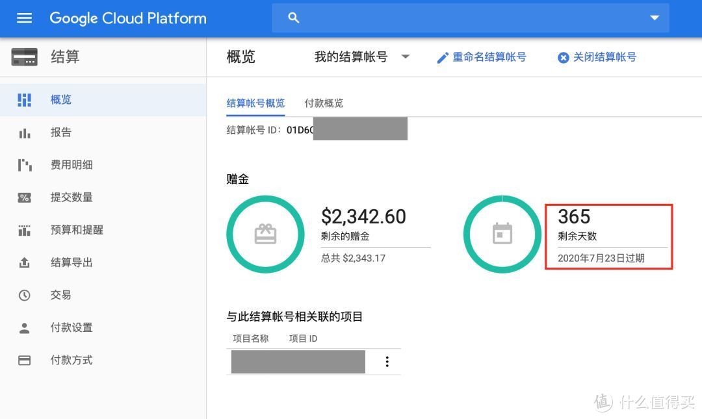Switch to 结算帐号概览 tab
Screen dimensions: 702x419
[255, 103]
